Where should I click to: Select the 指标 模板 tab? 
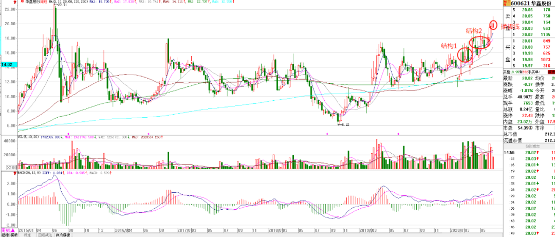[9, 235]
